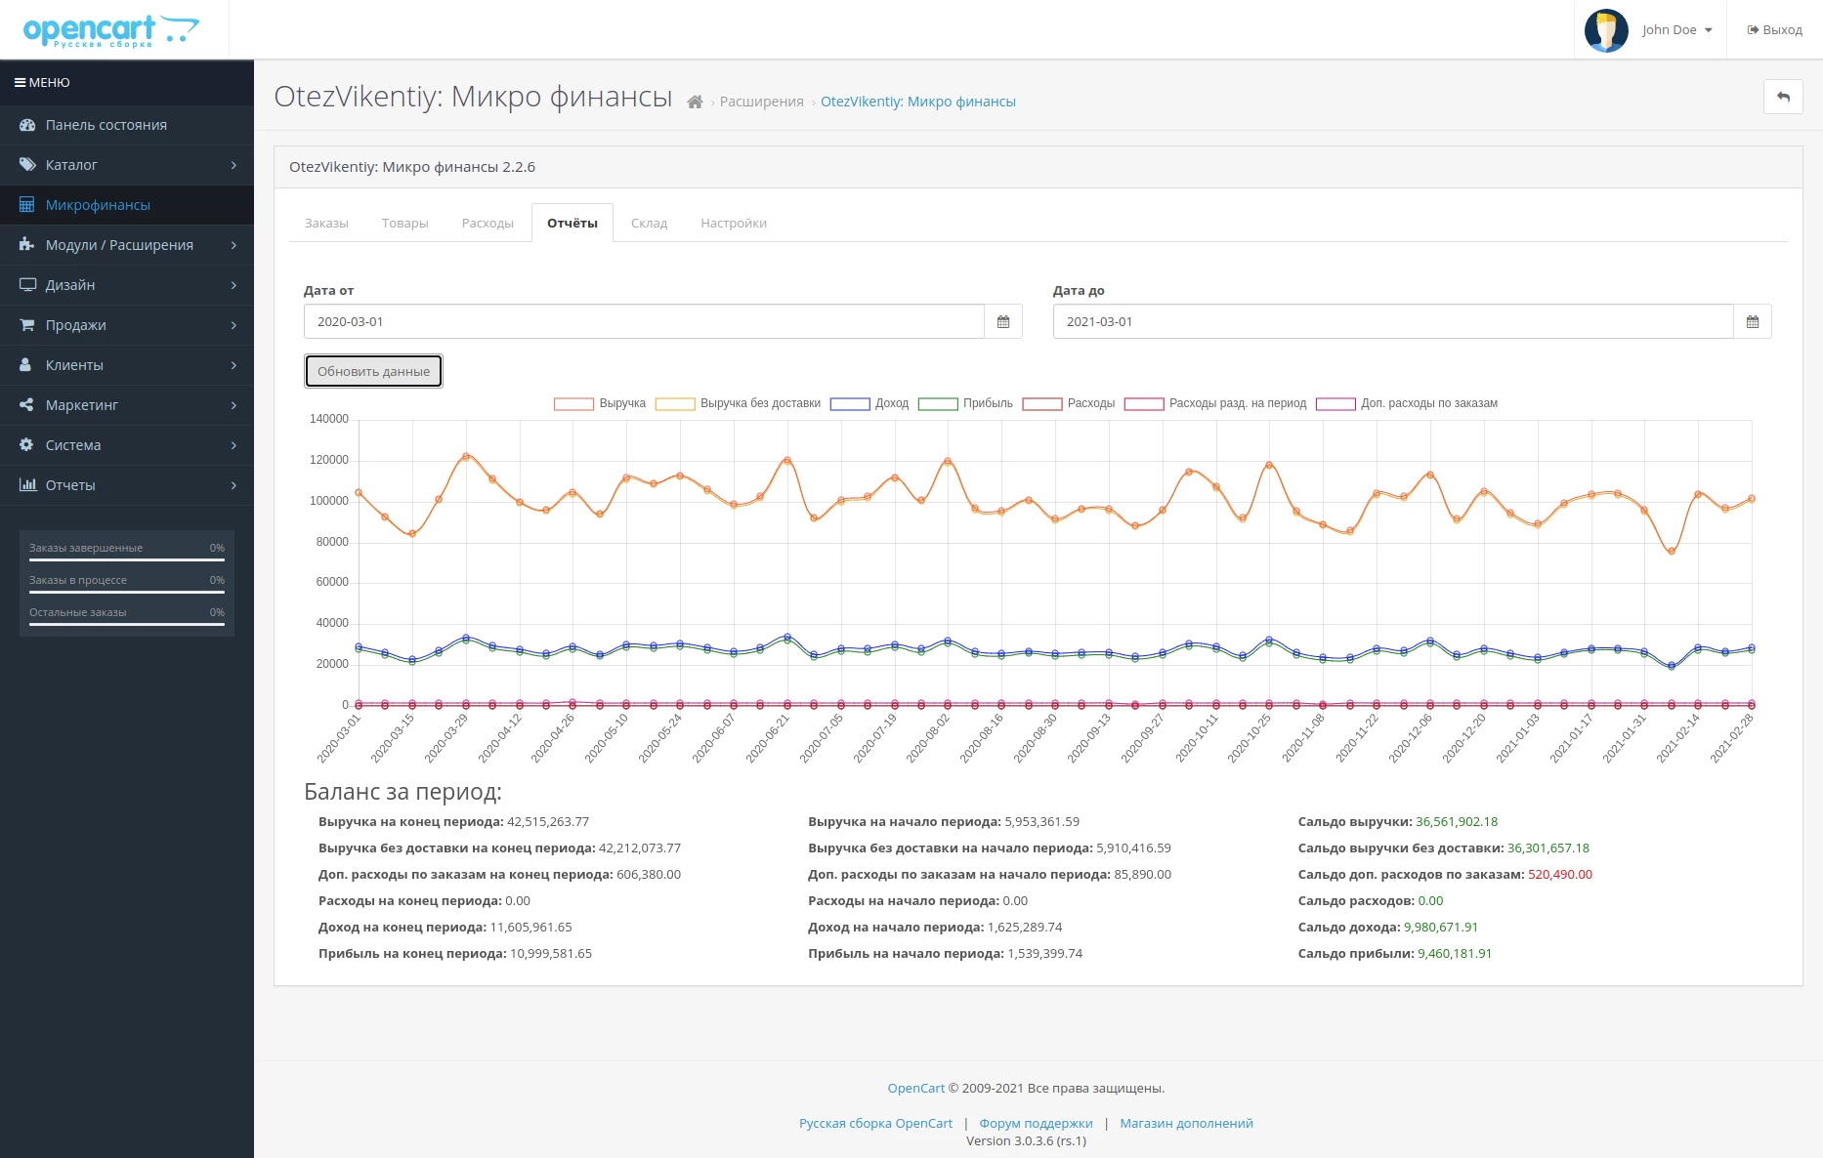Screen dimensions: 1823x1158
Task: Click the home breadcrumb icon
Action: (x=695, y=102)
